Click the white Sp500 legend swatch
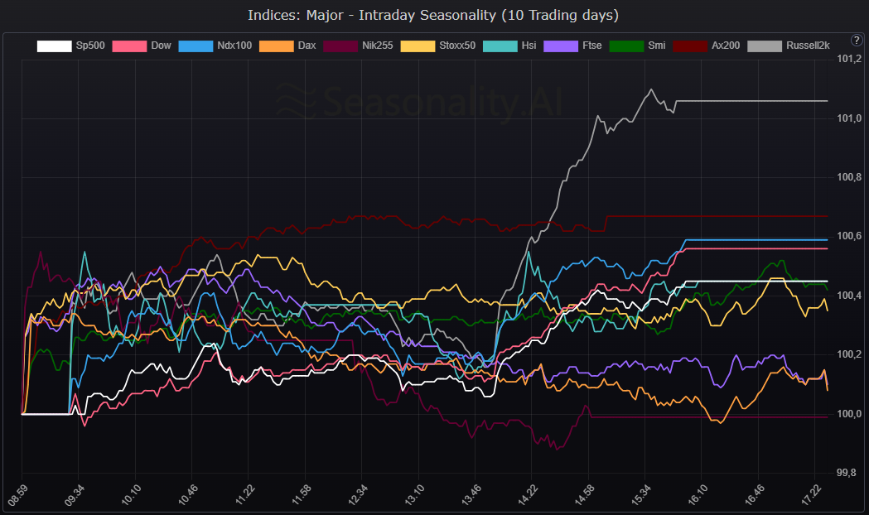 click(x=55, y=46)
